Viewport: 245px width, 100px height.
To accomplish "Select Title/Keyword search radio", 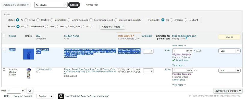I will tap(26, 26).
